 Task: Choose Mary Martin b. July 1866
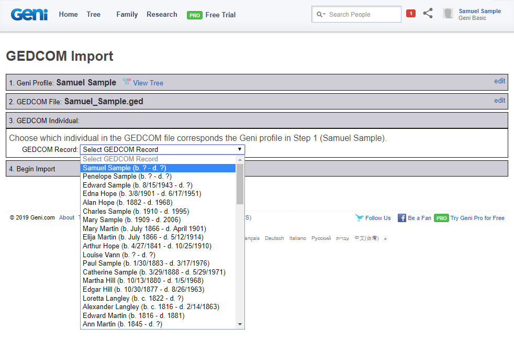coord(158,228)
